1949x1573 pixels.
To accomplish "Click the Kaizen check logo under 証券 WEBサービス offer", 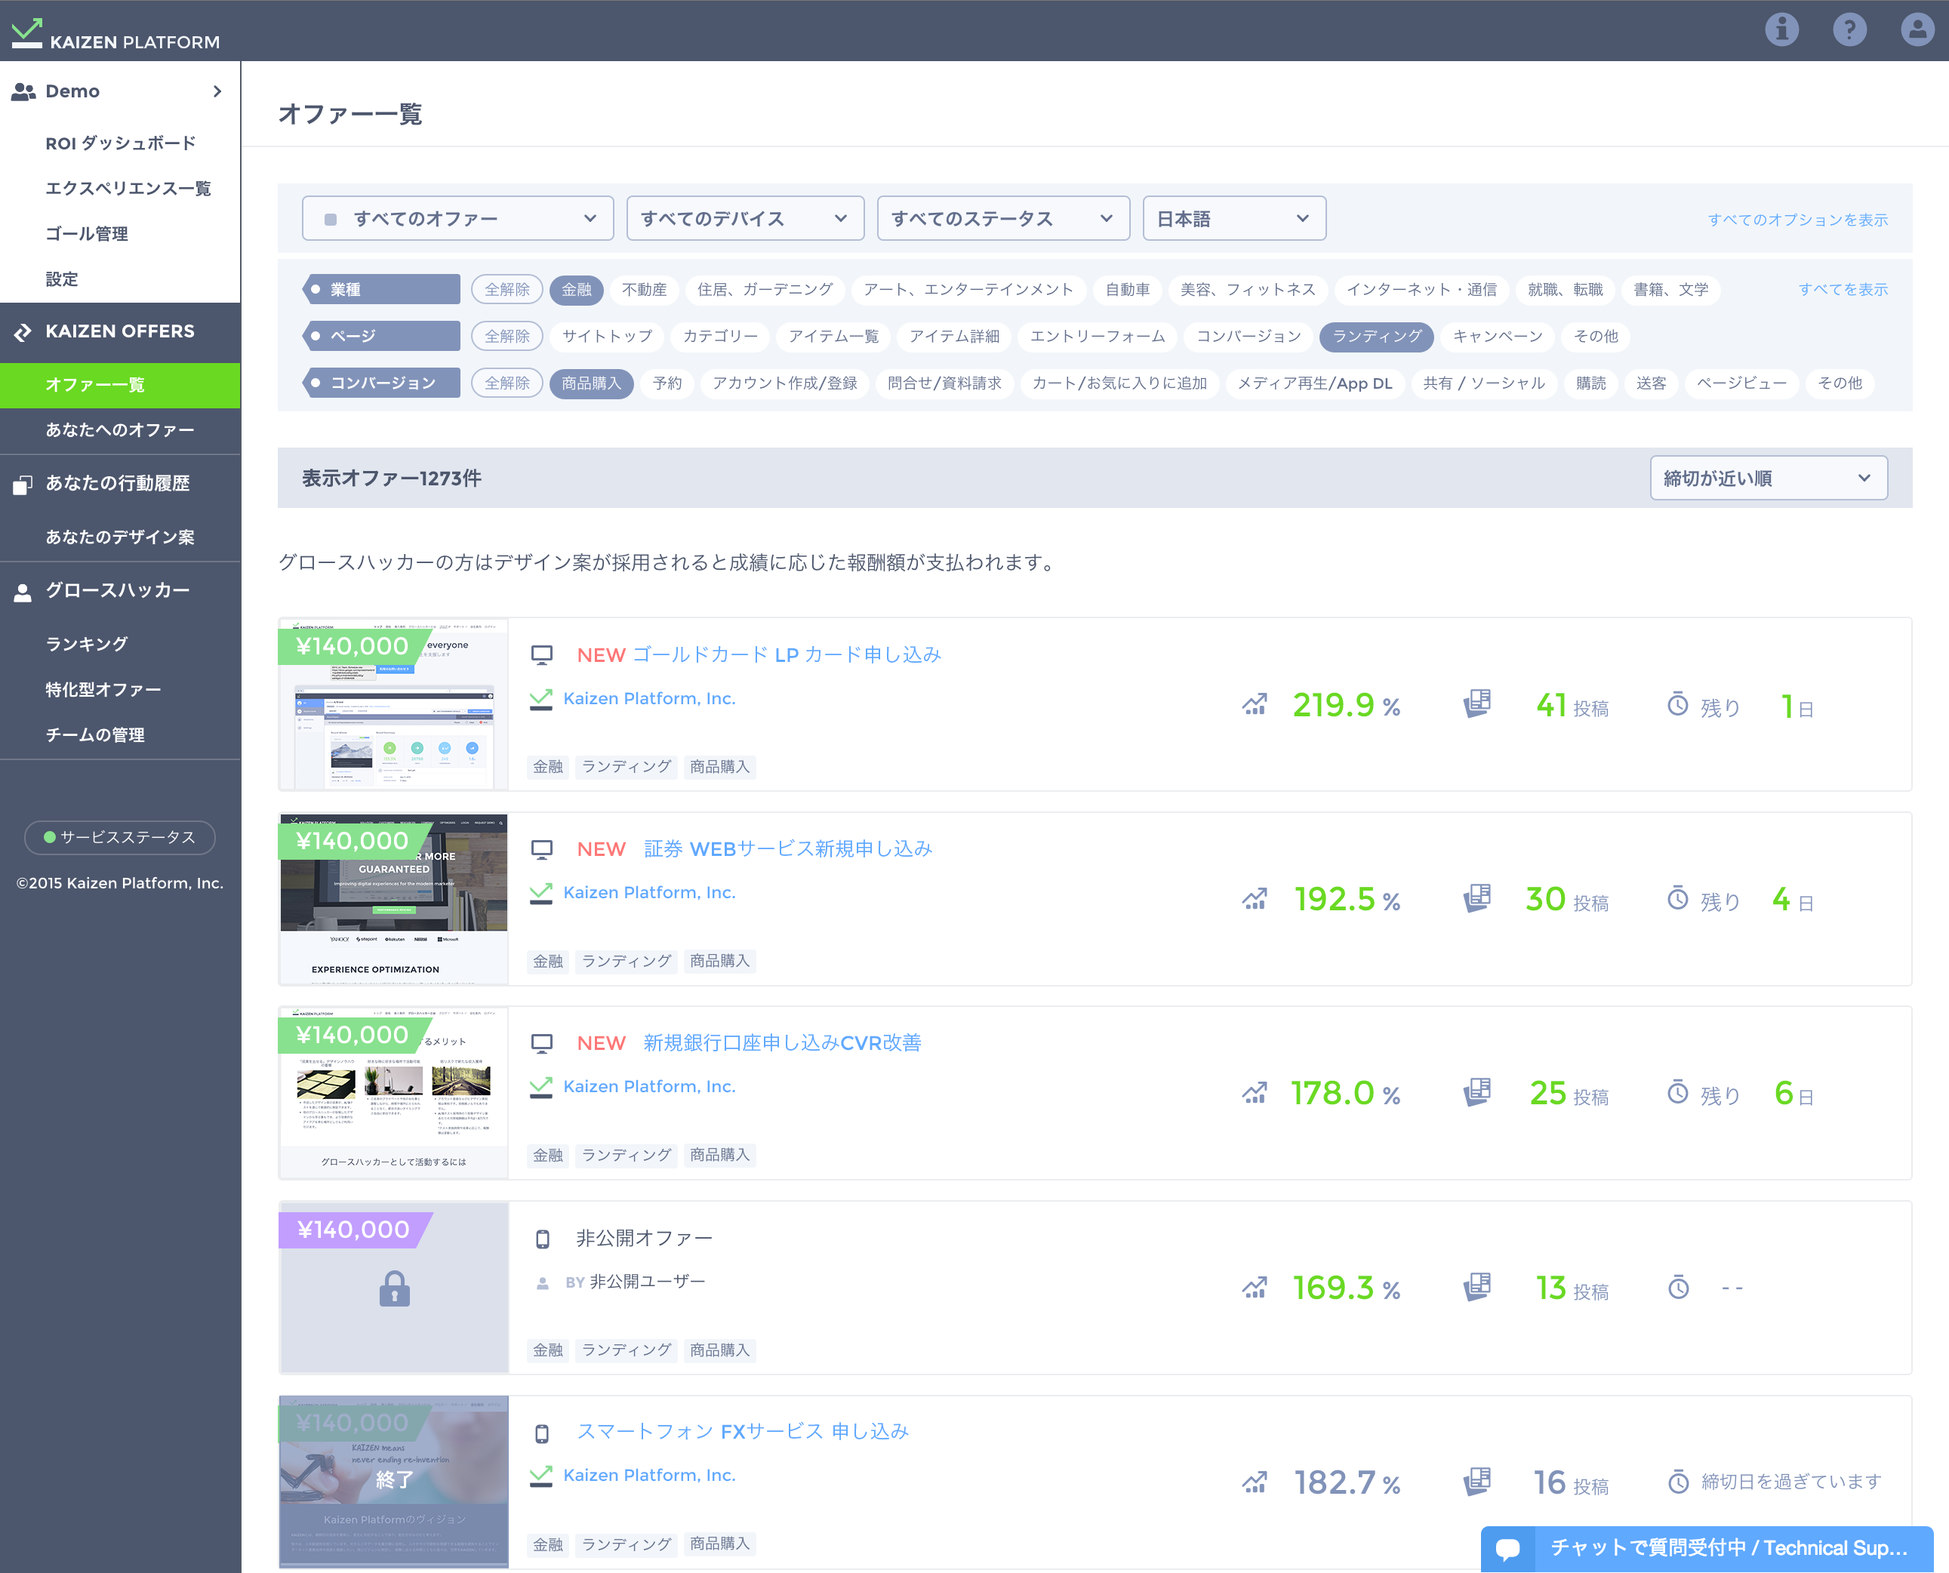I will (541, 894).
